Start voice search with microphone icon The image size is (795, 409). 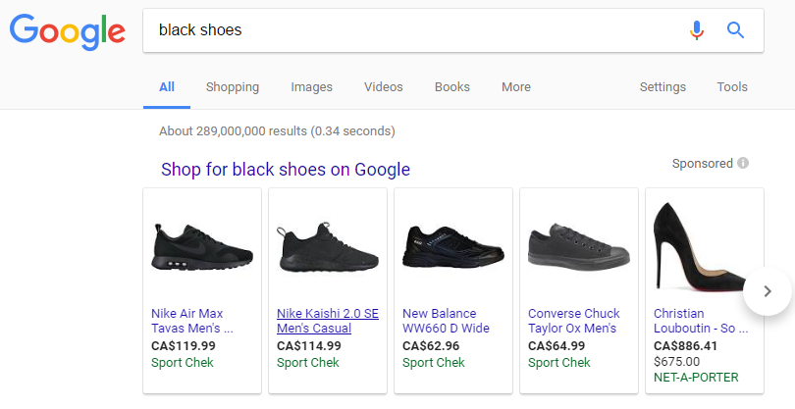(x=697, y=30)
